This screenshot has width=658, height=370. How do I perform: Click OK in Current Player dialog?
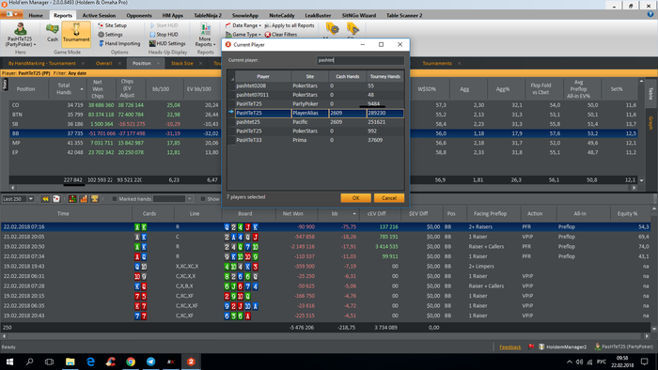coord(355,198)
